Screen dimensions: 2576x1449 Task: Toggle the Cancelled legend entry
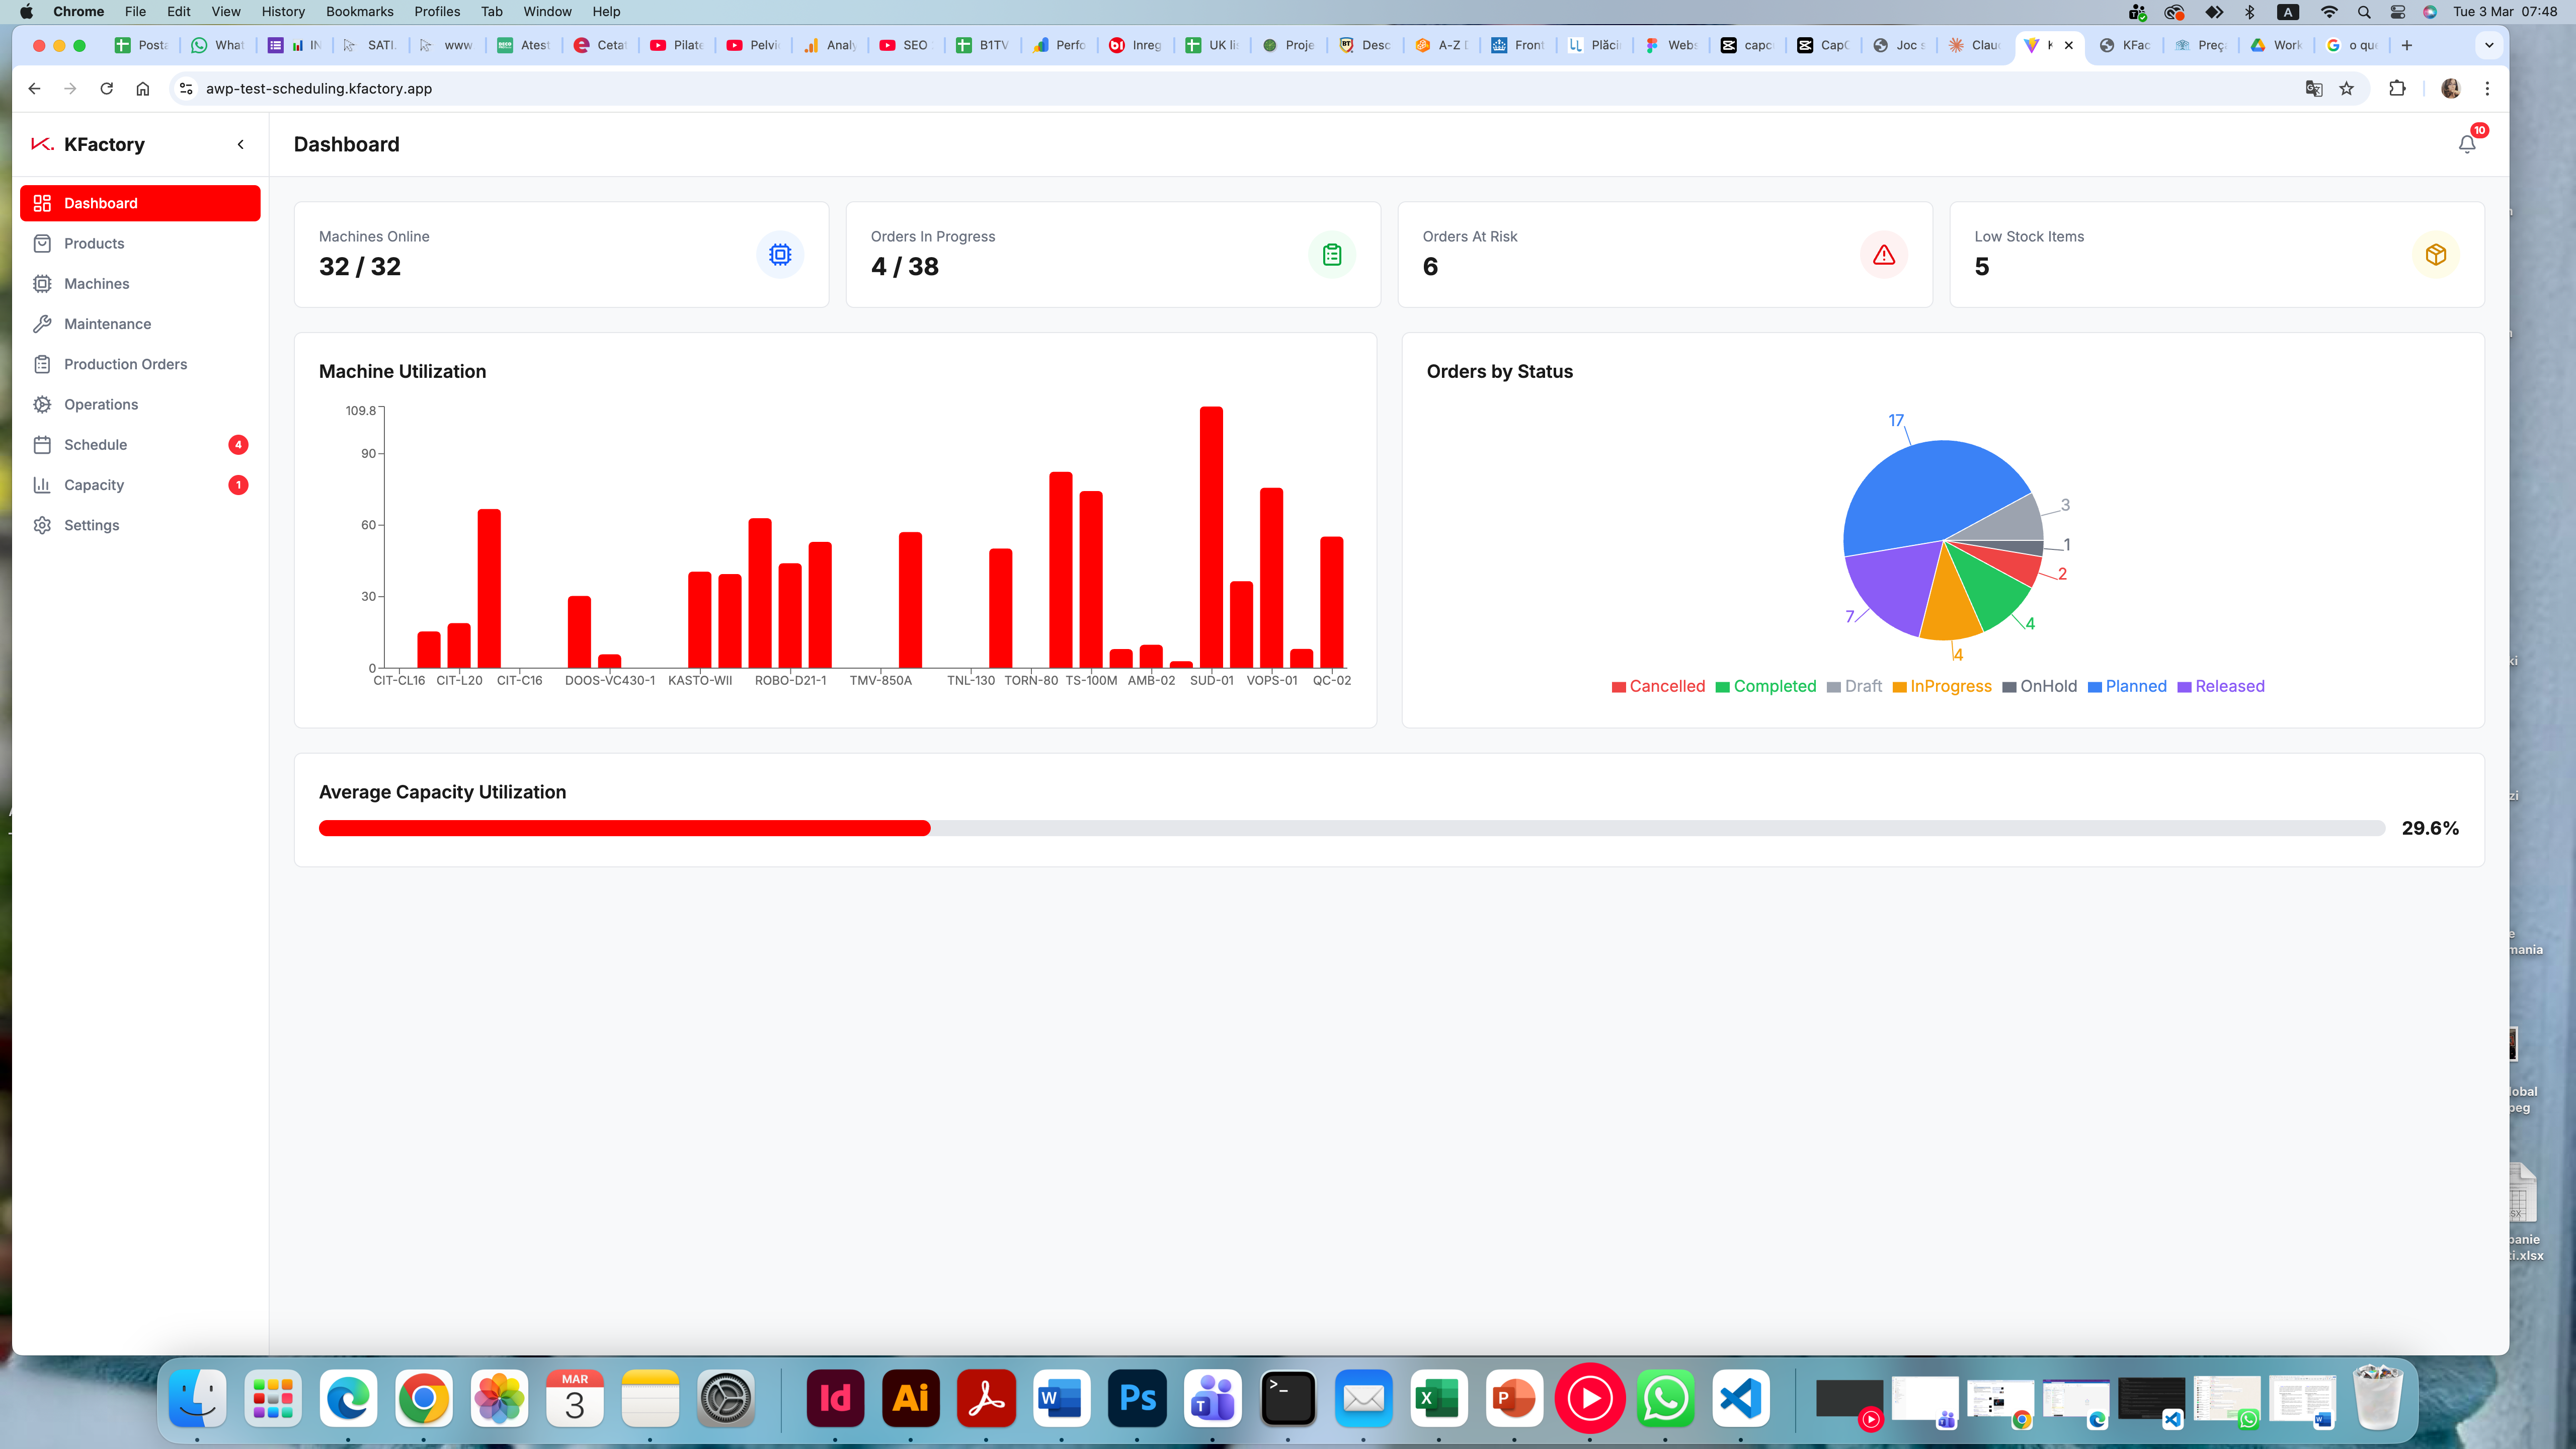(1658, 686)
